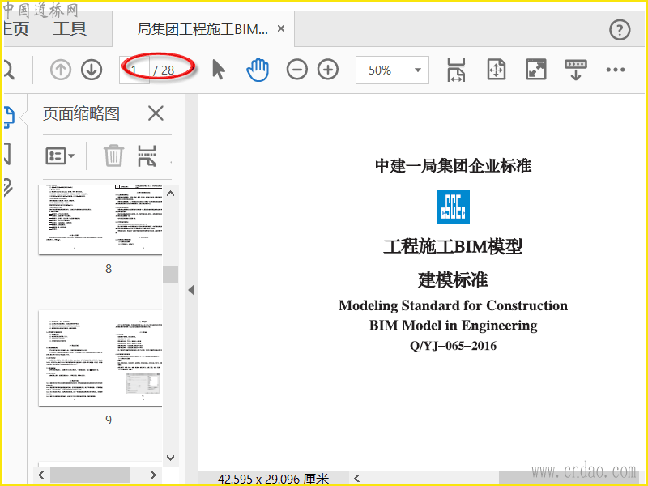This screenshot has height=486, width=648.
Task: Click the fit one full page icon
Action: [x=496, y=70]
